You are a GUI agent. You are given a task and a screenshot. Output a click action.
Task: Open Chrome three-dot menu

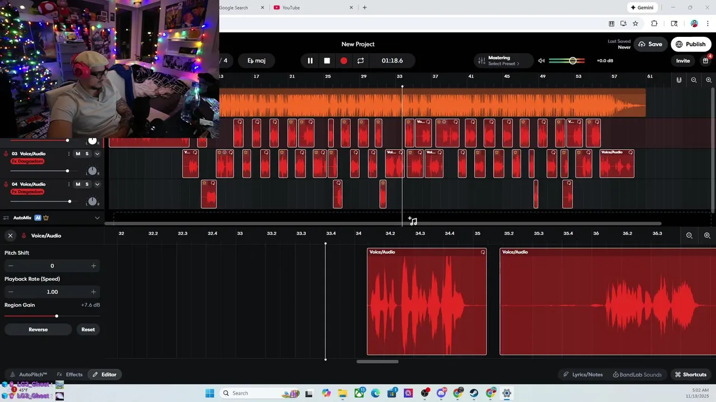708,23
